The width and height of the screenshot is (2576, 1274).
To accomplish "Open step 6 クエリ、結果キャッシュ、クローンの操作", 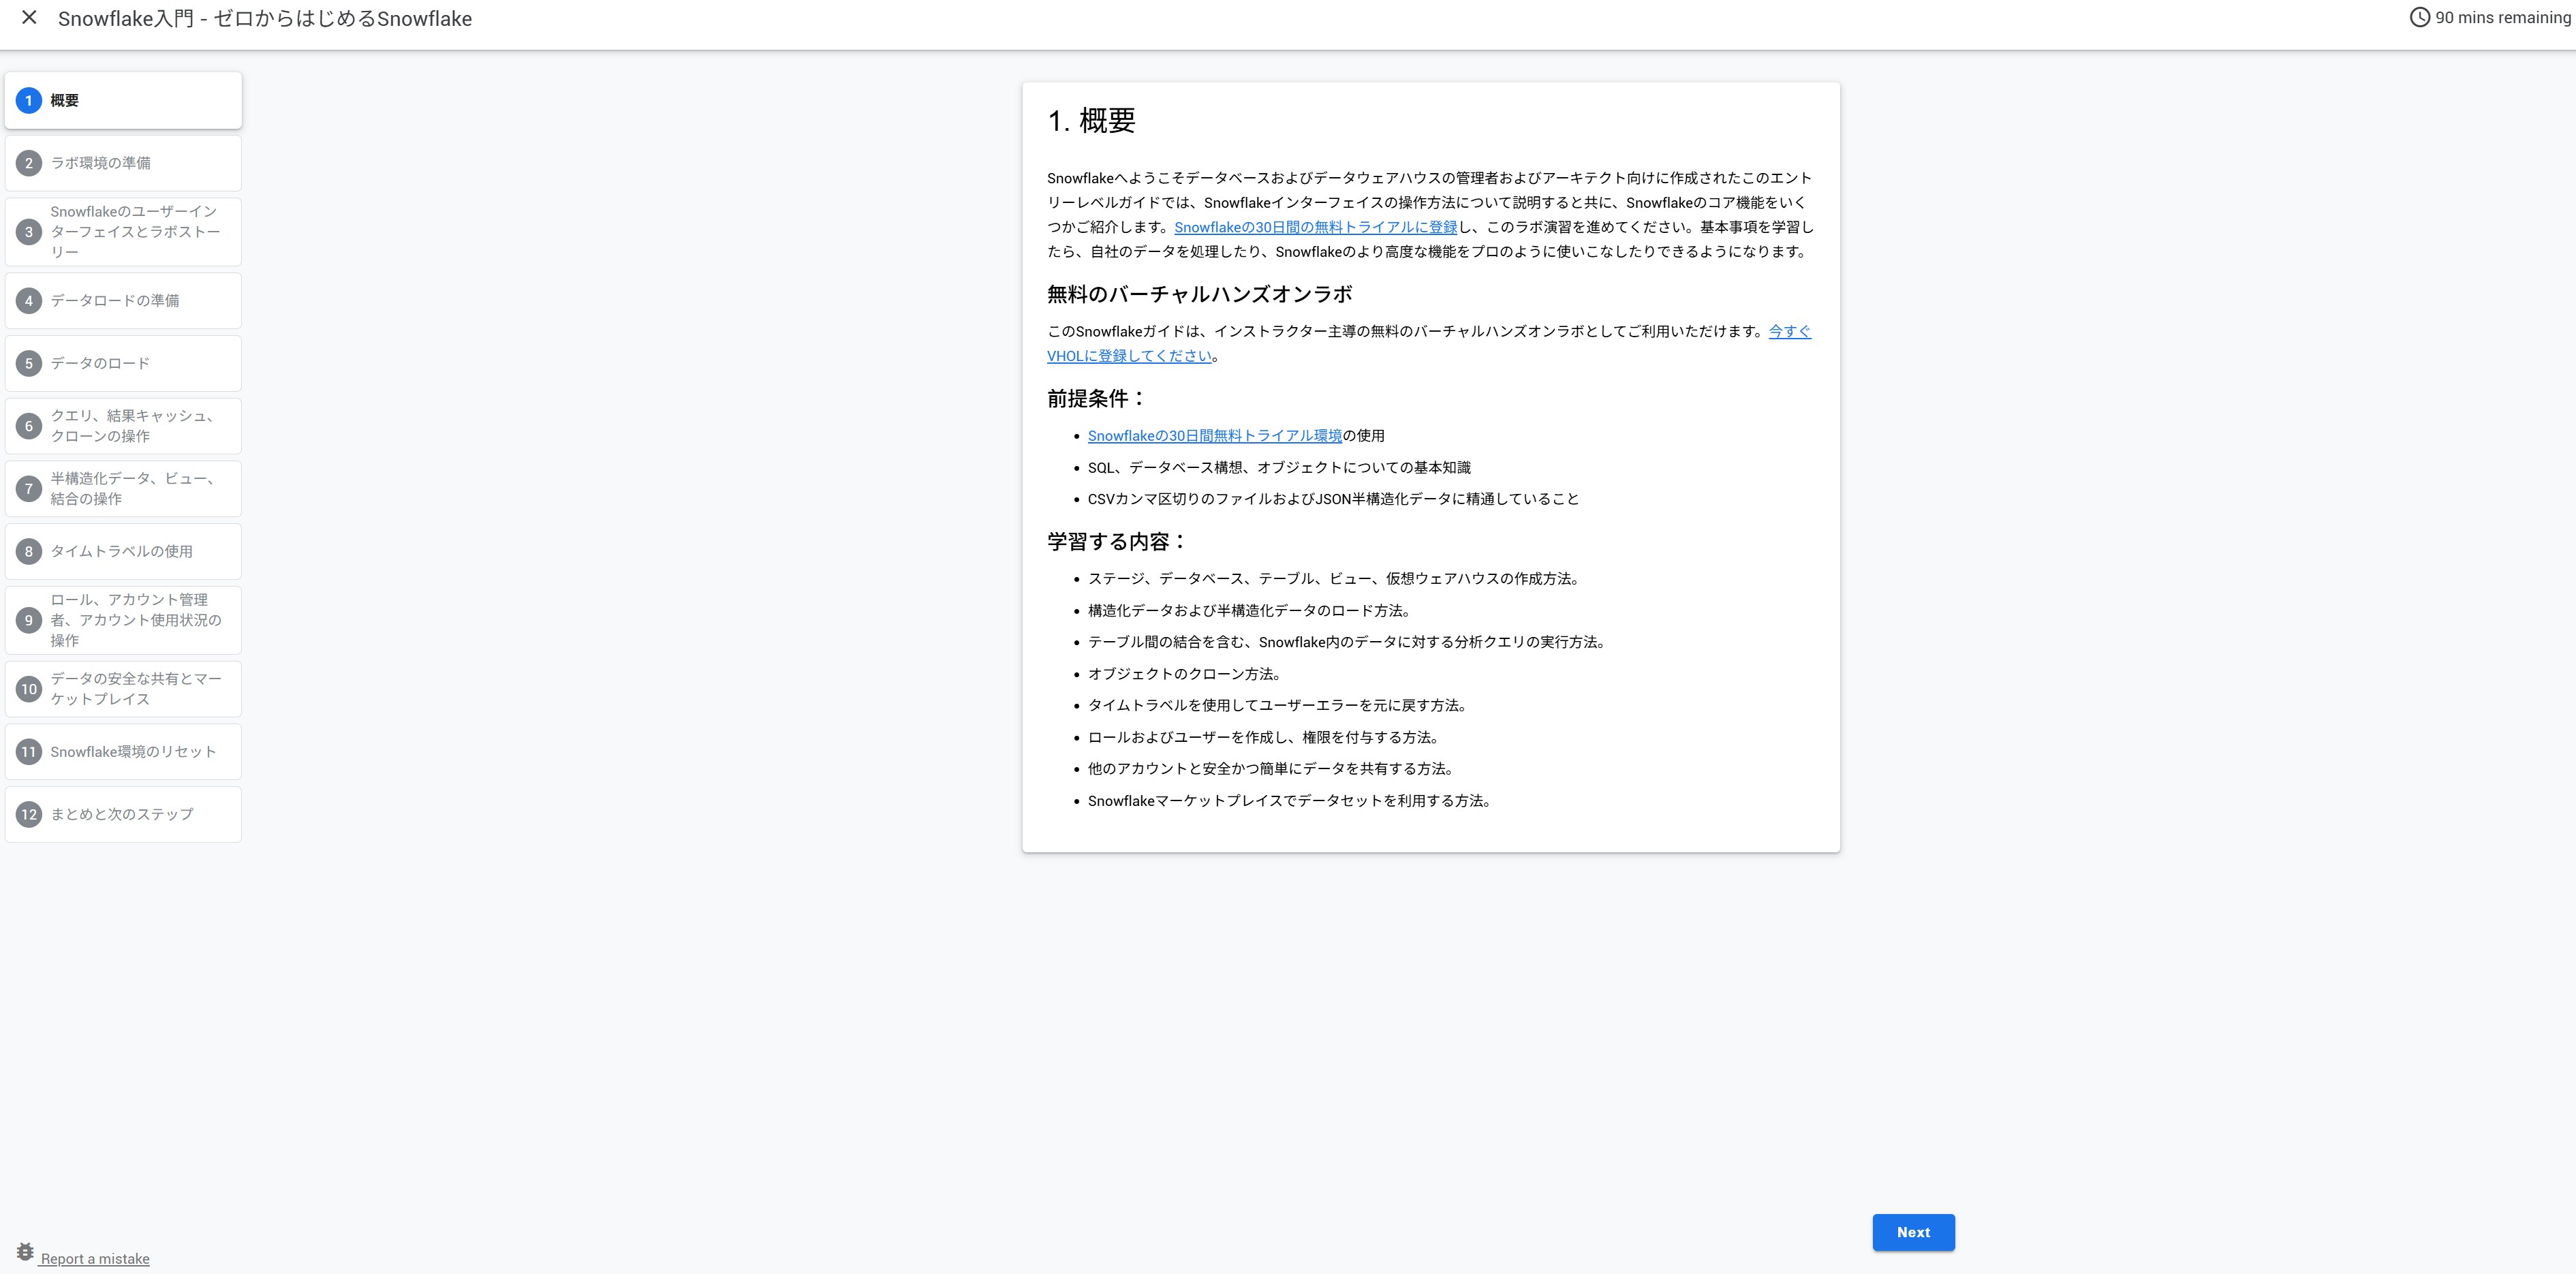I will (123, 426).
